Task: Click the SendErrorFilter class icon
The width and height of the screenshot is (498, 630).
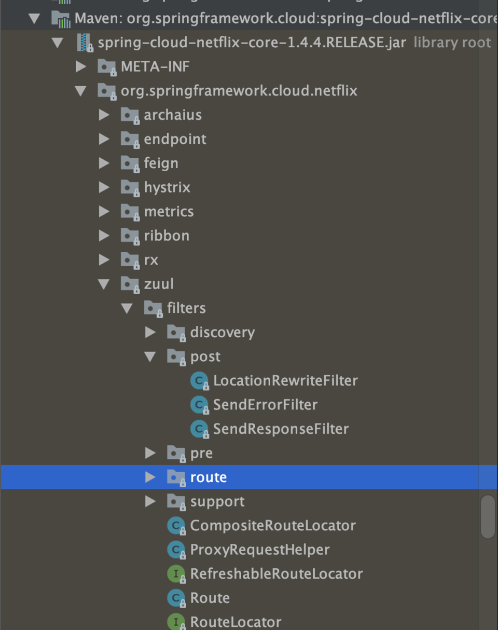Action: [x=199, y=405]
